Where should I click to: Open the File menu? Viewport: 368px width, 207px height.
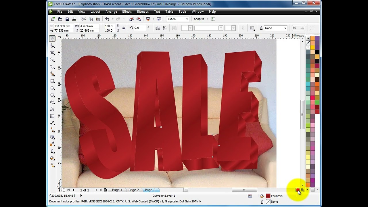(x=60, y=11)
